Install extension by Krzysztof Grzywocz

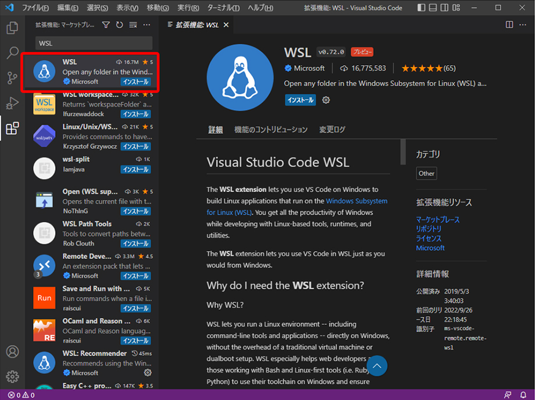pyautogui.click(x=135, y=147)
